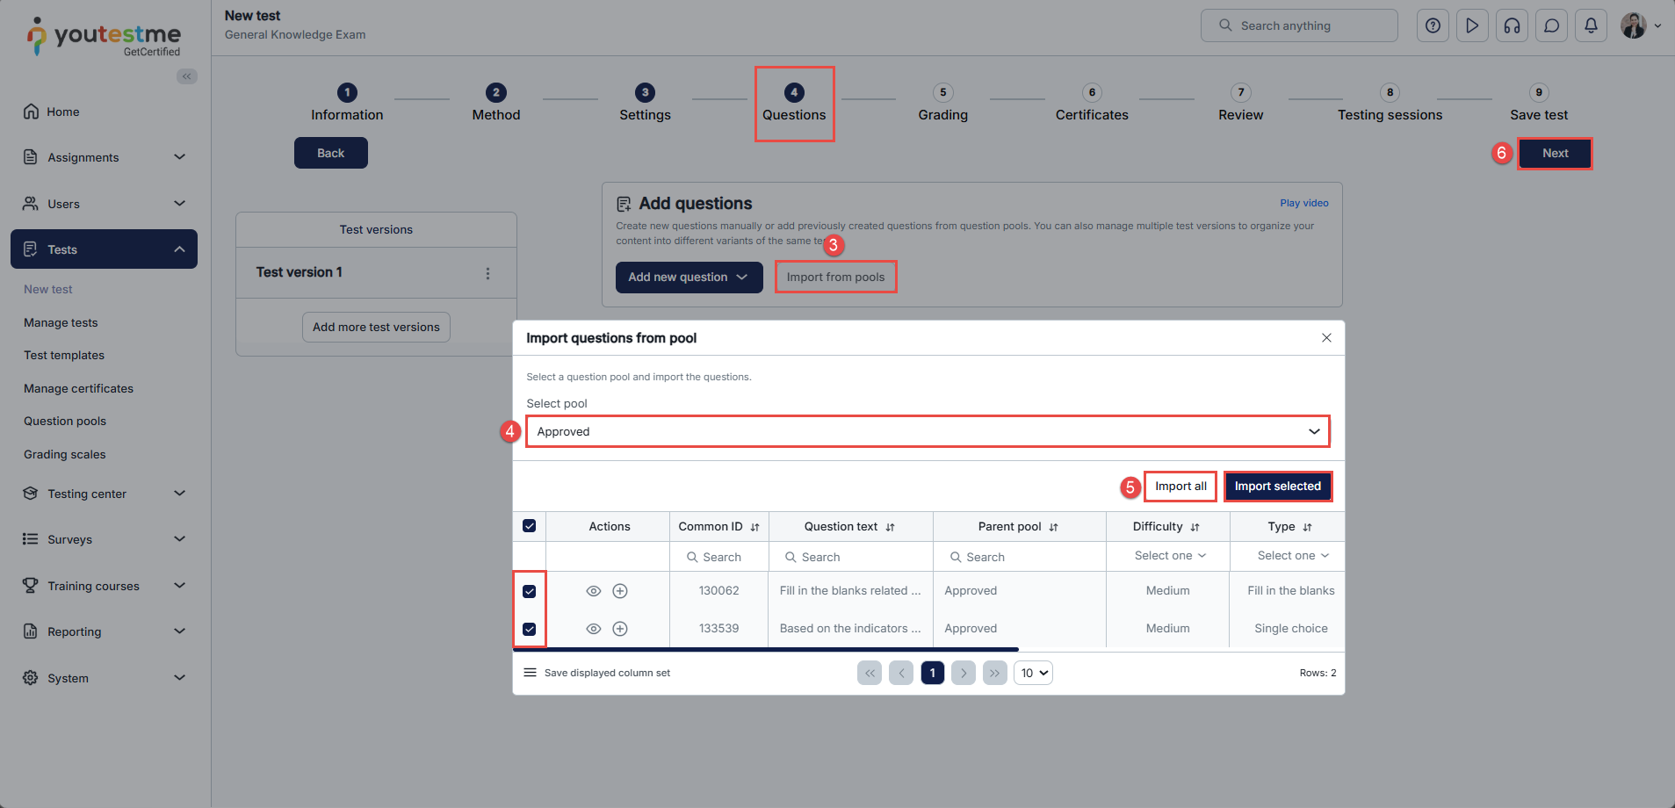This screenshot has height=808, width=1675.
Task: Open Question pools in sidebar
Action: point(65,422)
